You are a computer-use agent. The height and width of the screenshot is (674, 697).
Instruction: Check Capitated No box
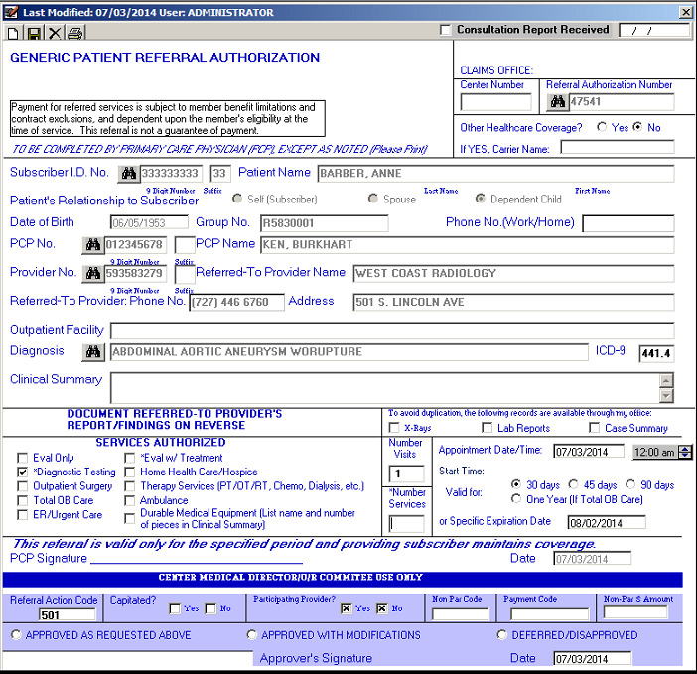[x=210, y=608]
